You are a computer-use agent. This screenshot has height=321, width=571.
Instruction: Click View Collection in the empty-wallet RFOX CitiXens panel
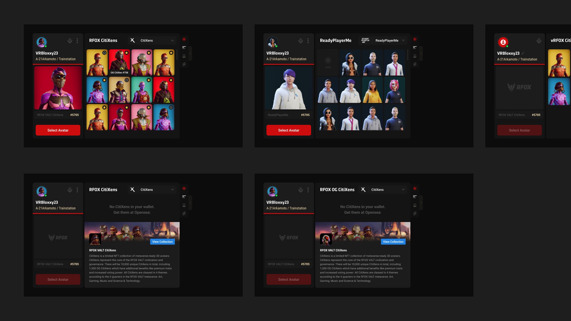[162, 242]
